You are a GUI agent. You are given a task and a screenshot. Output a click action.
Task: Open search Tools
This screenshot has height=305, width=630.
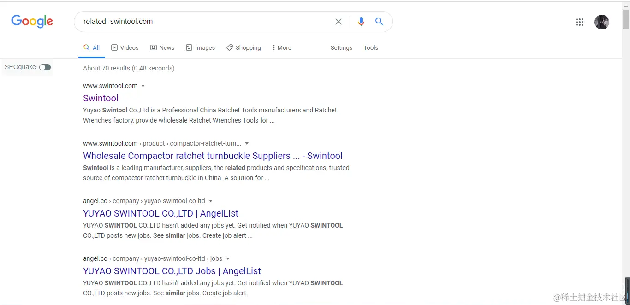tap(371, 47)
